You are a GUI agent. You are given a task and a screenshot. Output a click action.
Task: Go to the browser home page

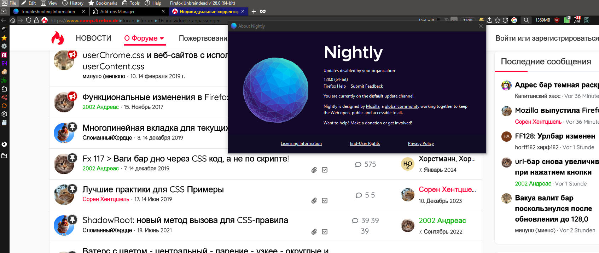point(13,20)
